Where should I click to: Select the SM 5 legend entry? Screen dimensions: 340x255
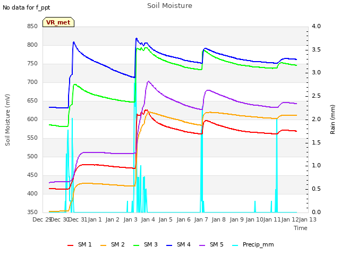[x=211, y=244]
